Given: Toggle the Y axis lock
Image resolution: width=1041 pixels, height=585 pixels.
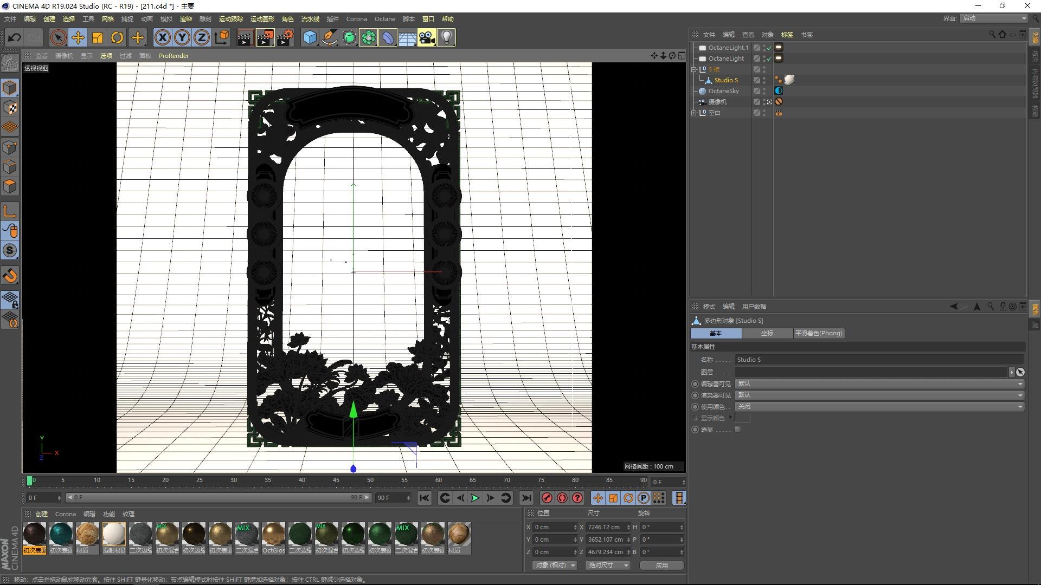Looking at the screenshot, I should 182,37.
